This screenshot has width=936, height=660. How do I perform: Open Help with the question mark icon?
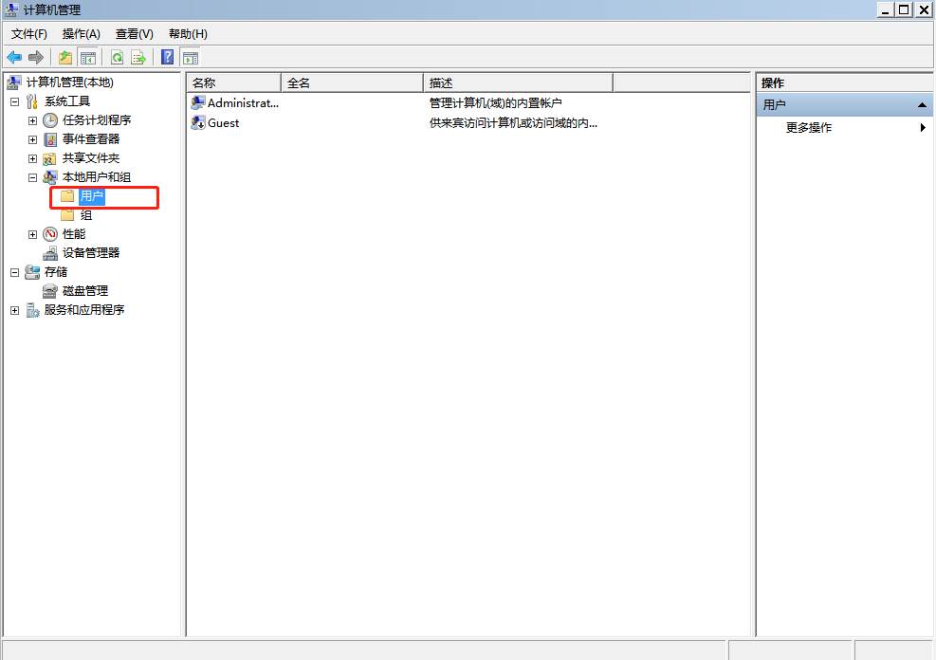point(166,57)
